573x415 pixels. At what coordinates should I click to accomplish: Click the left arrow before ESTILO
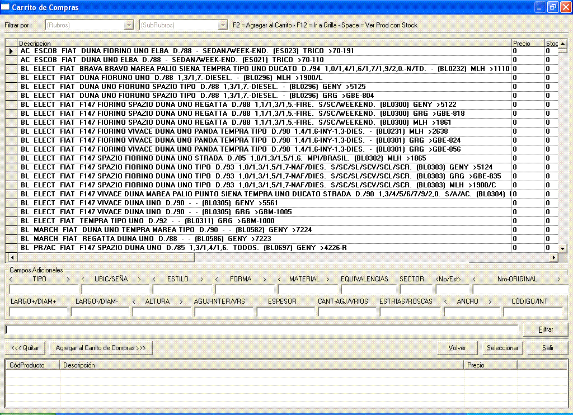(154, 279)
